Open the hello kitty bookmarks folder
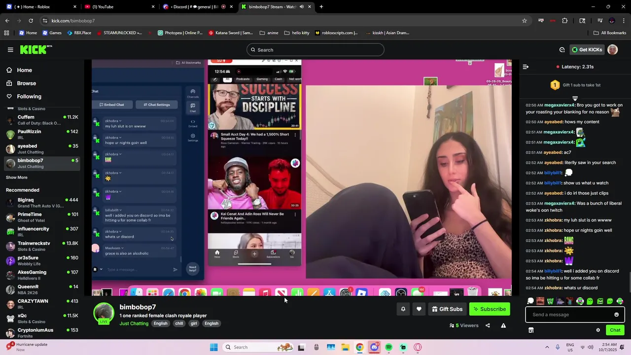The height and width of the screenshot is (355, 631). coord(297,33)
